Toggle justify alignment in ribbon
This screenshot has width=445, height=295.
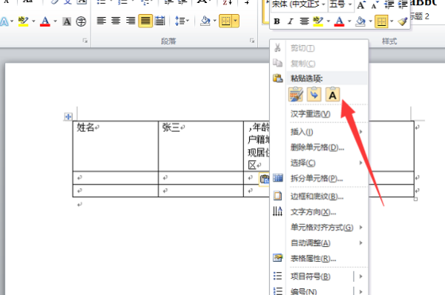pos(145,21)
